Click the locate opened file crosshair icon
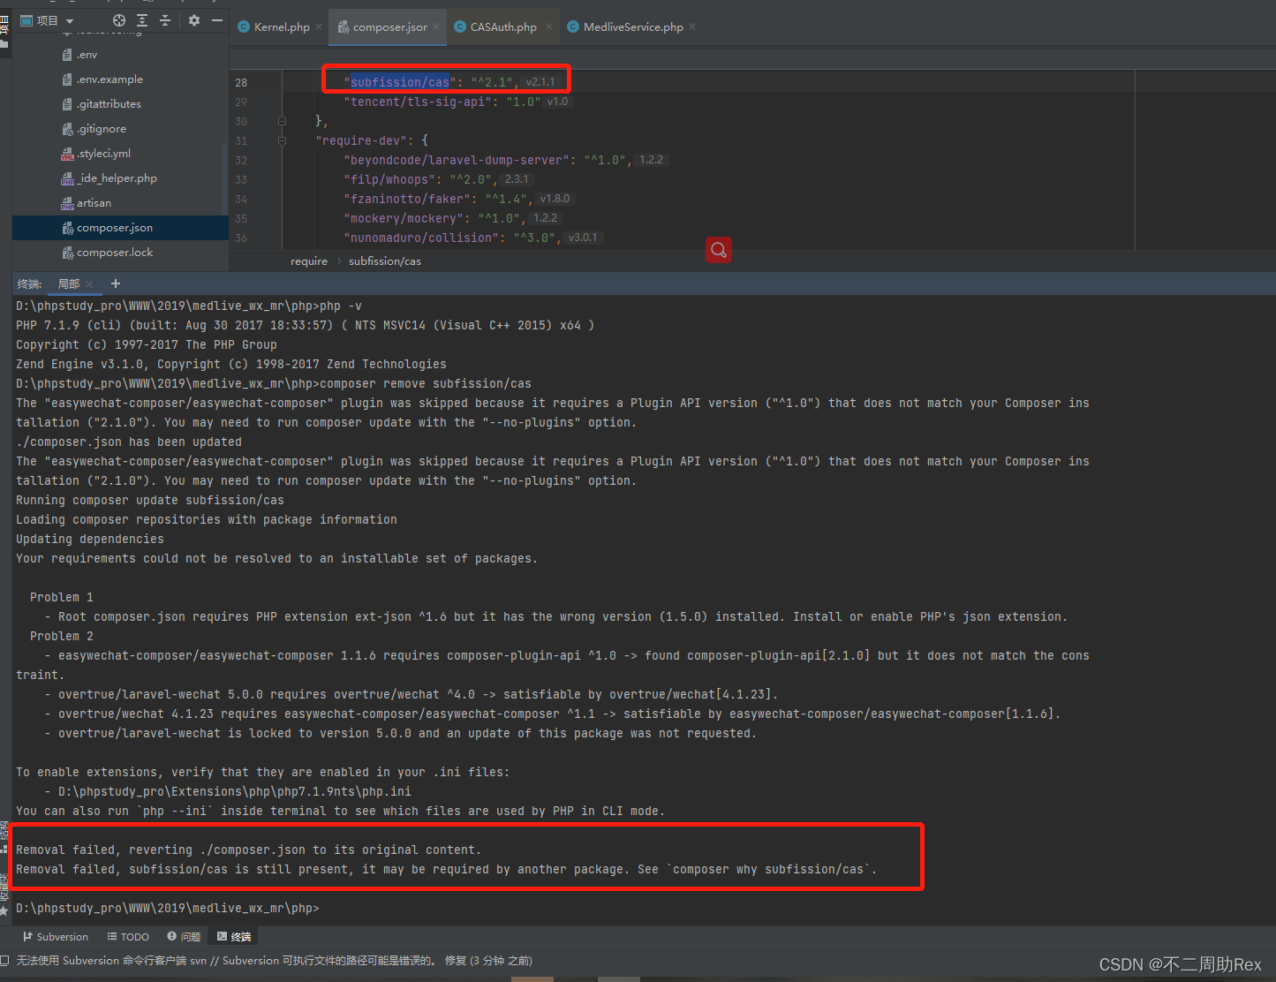 pyautogui.click(x=119, y=20)
